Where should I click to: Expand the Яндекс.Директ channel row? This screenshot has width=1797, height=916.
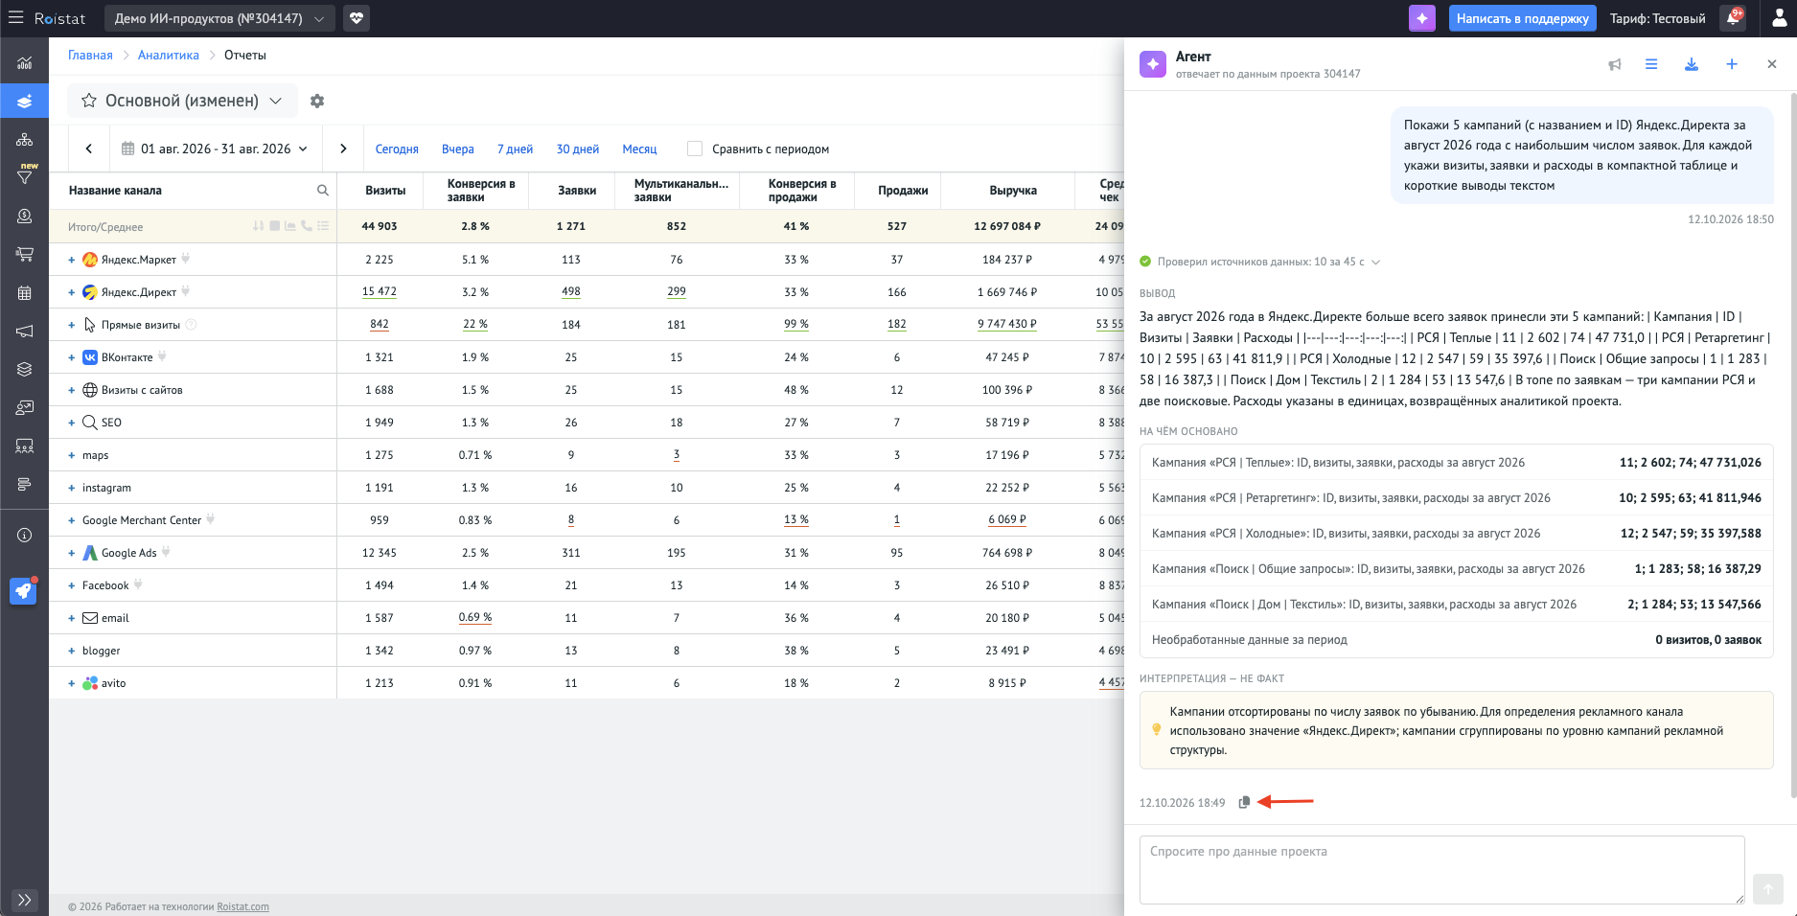point(71,292)
